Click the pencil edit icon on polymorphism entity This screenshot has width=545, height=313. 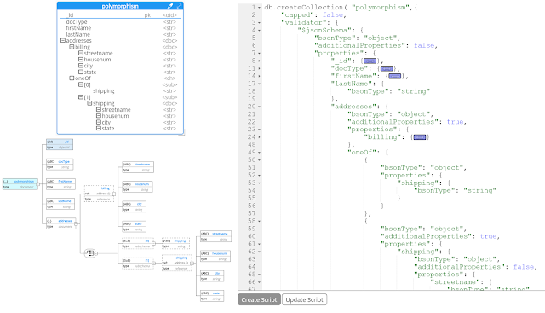pos(170,6)
